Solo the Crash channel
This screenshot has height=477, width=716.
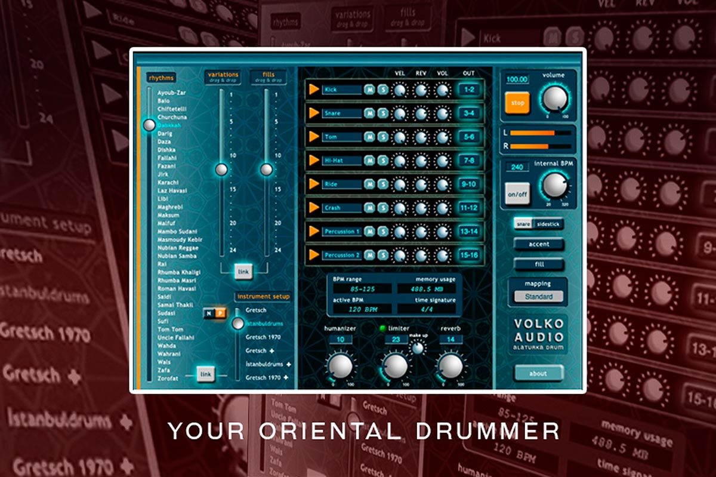(382, 208)
